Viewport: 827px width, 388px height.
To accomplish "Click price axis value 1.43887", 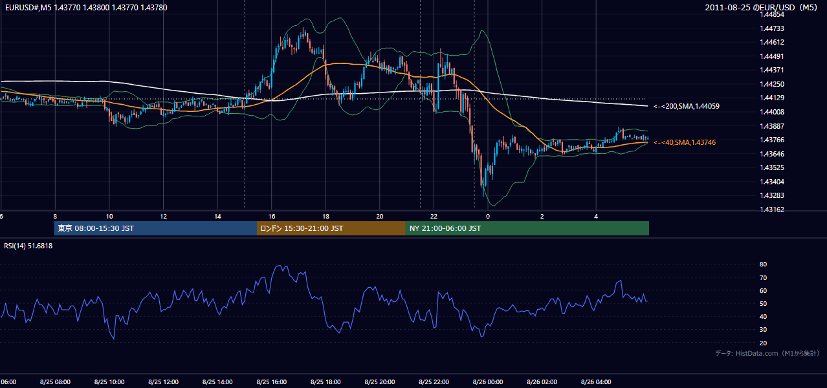I will (772, 126).
